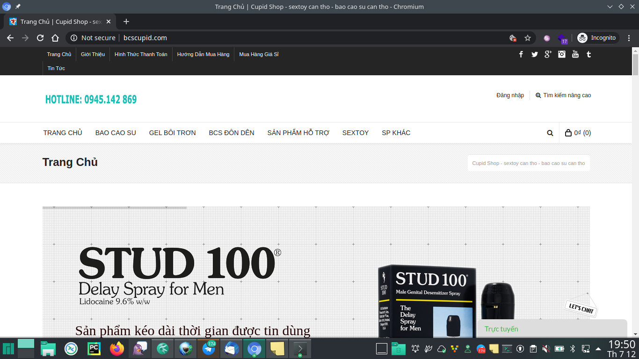Open the BCS ĐÔN DÊN category
Image resolution: width=639 pixels, height=359 pixels.
pyautogui.click(x=232, y=133)
